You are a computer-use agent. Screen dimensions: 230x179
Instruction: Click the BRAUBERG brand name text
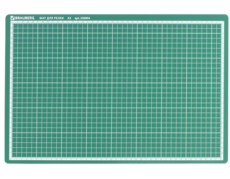pos(24,18)
